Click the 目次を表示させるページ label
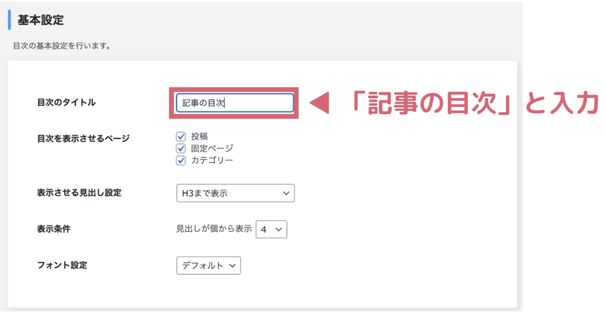Image resolution: width=605 pixels, height=313 pixels. [x=83, y=138]
